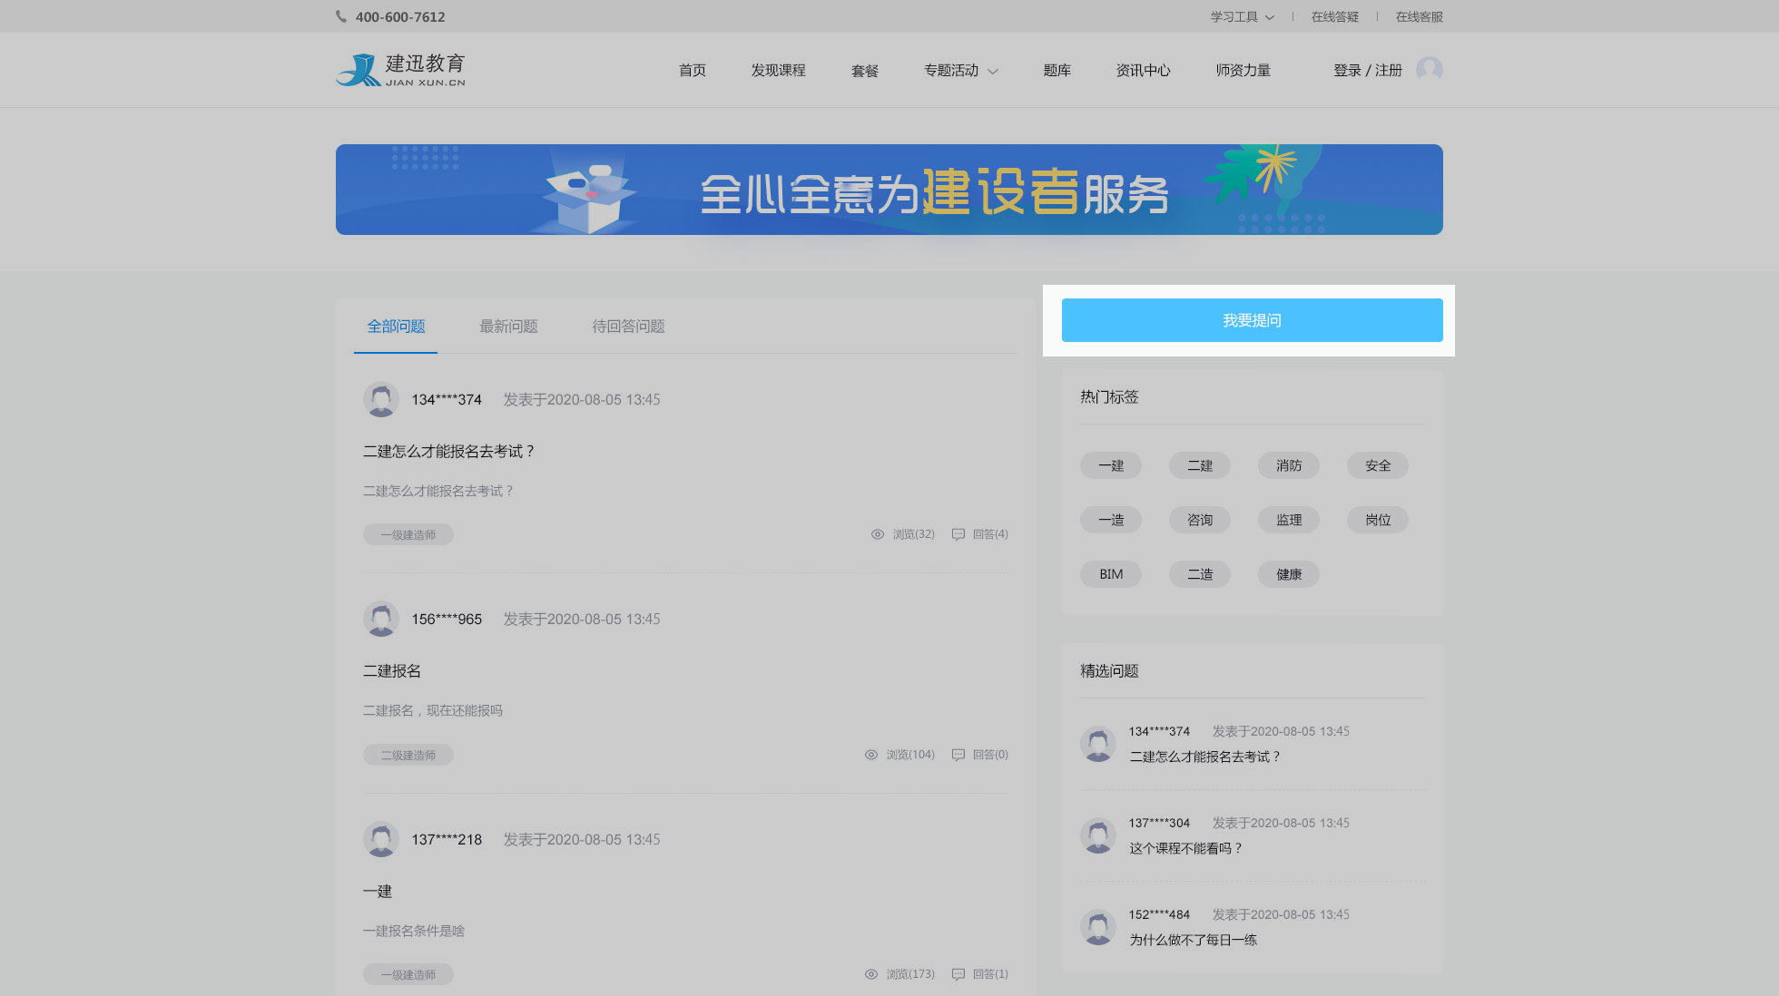Click the comment icon beside 回答(4)
The height and width of the screenshot is (996, 1779).
[x=958, y=534]
